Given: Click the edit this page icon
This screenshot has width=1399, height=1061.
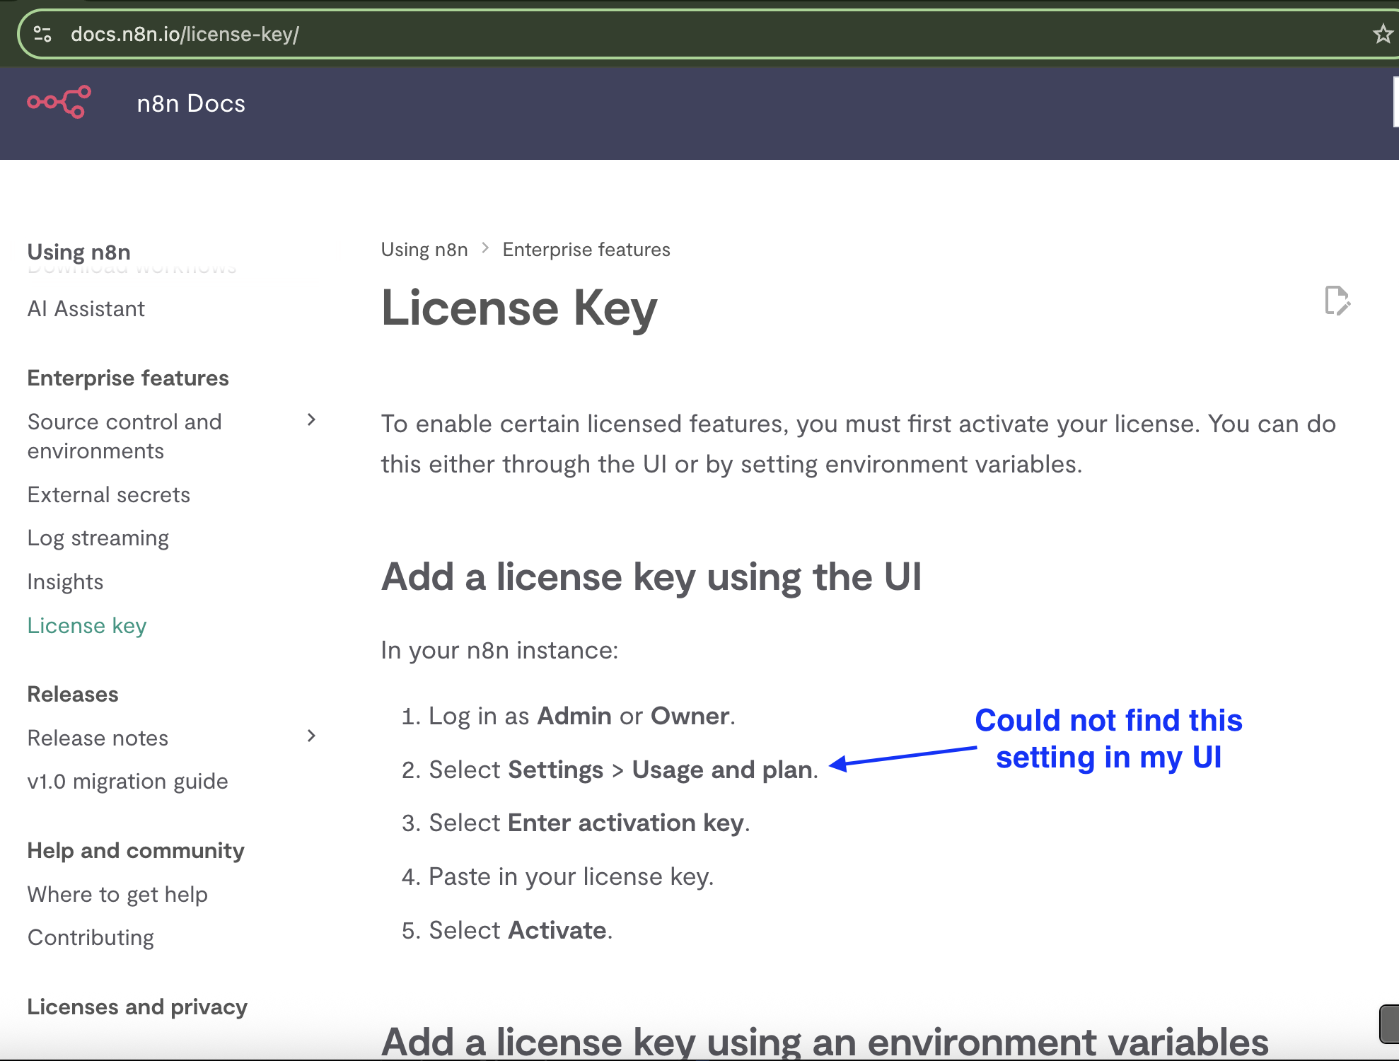Looking at the screenshot, I should pos(1337,301).
